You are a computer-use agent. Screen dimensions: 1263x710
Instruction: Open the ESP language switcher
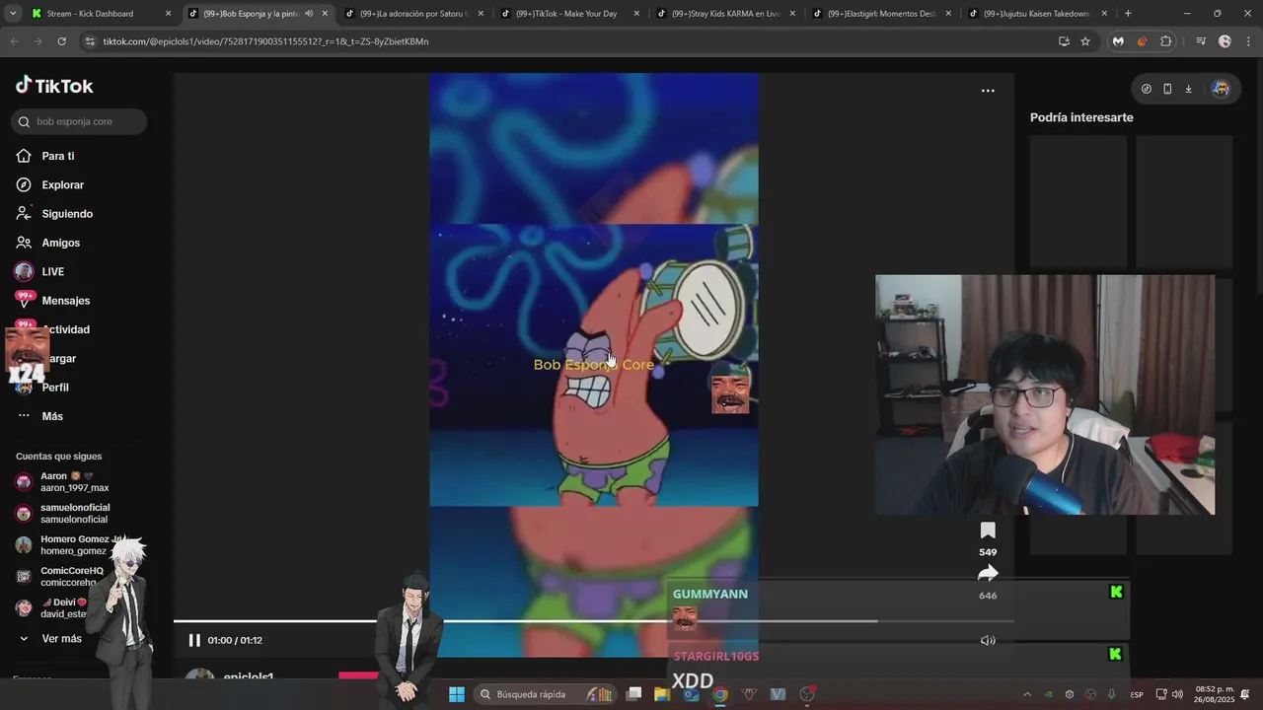click(x=1137, y=694)
